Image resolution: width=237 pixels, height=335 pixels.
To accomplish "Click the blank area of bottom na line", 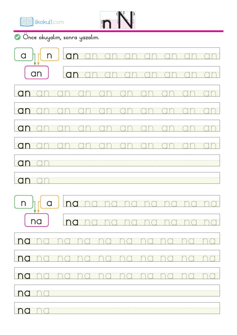I will (134, 309).
